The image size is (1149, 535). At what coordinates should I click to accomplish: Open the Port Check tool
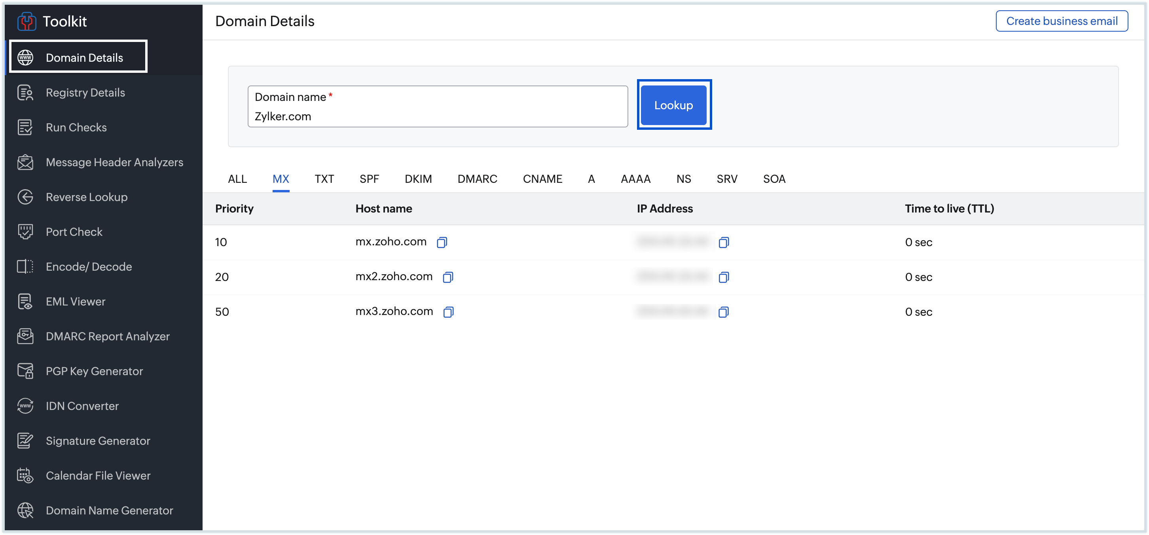[x=74, y=231]
